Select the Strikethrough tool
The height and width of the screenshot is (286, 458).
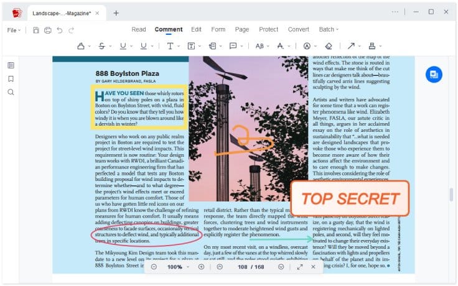101,46
